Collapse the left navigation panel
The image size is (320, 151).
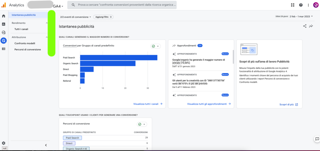[x=46, y=145]
